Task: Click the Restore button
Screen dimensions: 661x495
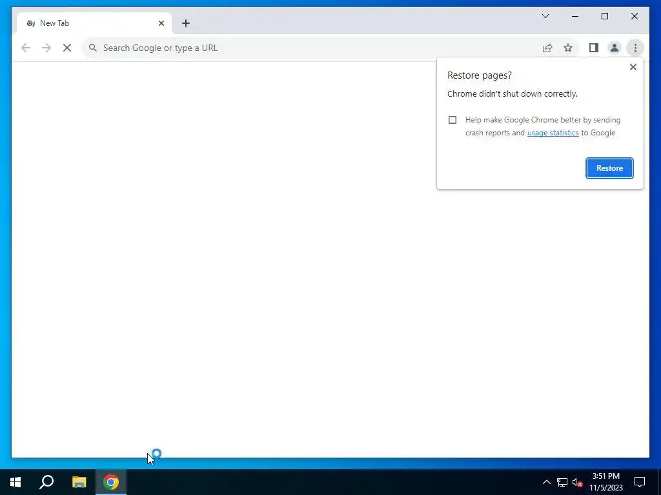Action: (x=609, y=168)
